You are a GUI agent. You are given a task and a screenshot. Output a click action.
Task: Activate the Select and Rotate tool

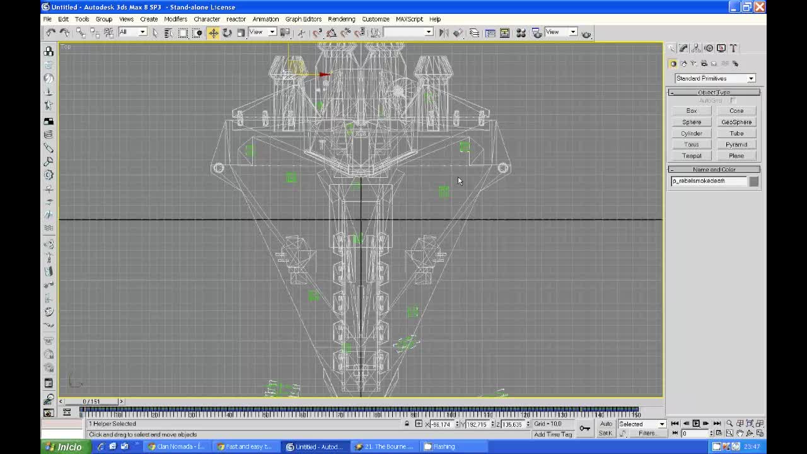tap(227, 33)
